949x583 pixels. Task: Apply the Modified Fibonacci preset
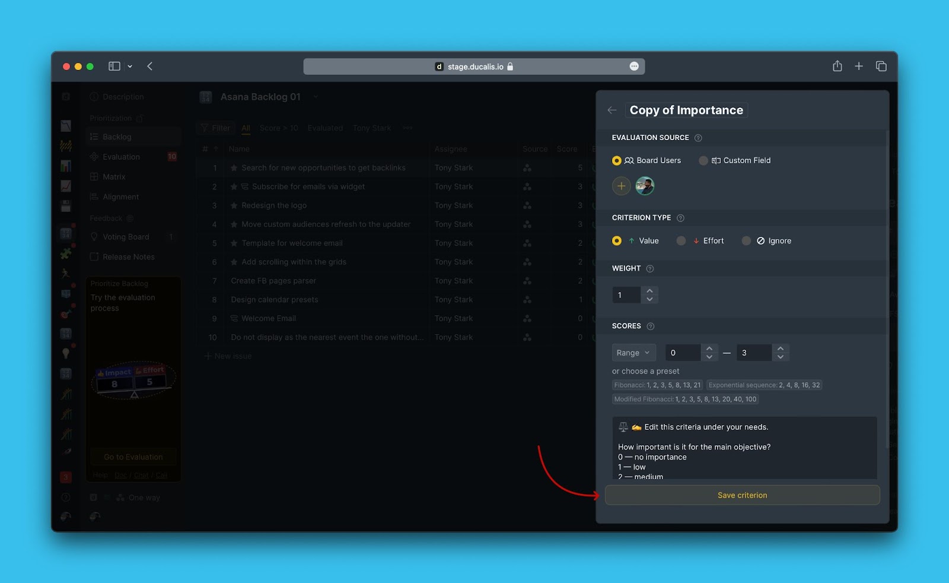point(685,400)
